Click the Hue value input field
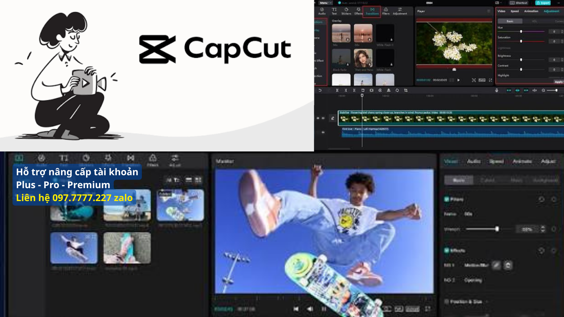The image size is (564, 317). [x=554, y=31]
